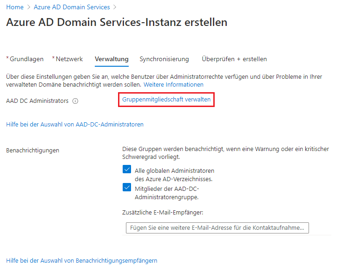Open the Überprüfen + erstellen tab
Viewport: 342px width, 271px height.
tap(234, 59)
